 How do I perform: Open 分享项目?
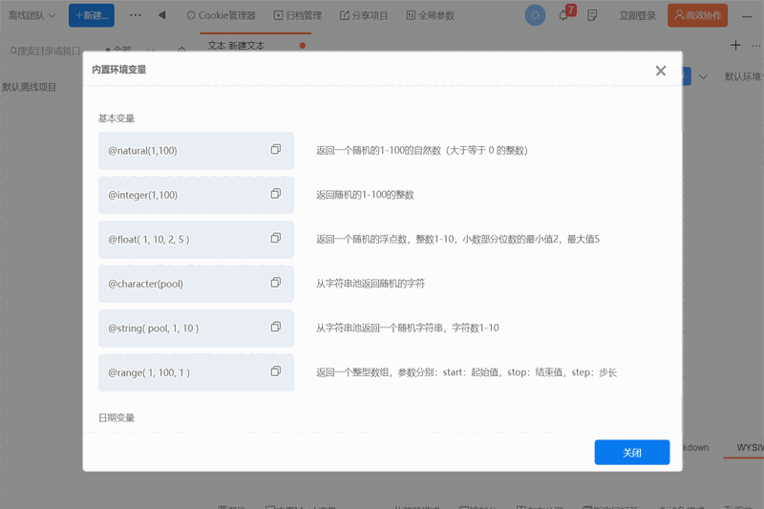[364, 15]
